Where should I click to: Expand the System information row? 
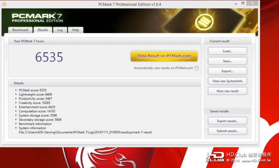pos(16,128)
